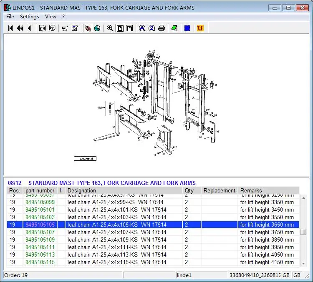Viewport: 313px width, 282px height.
Task: Toggle the pie chart globe icon
Action: click(97, 28)
